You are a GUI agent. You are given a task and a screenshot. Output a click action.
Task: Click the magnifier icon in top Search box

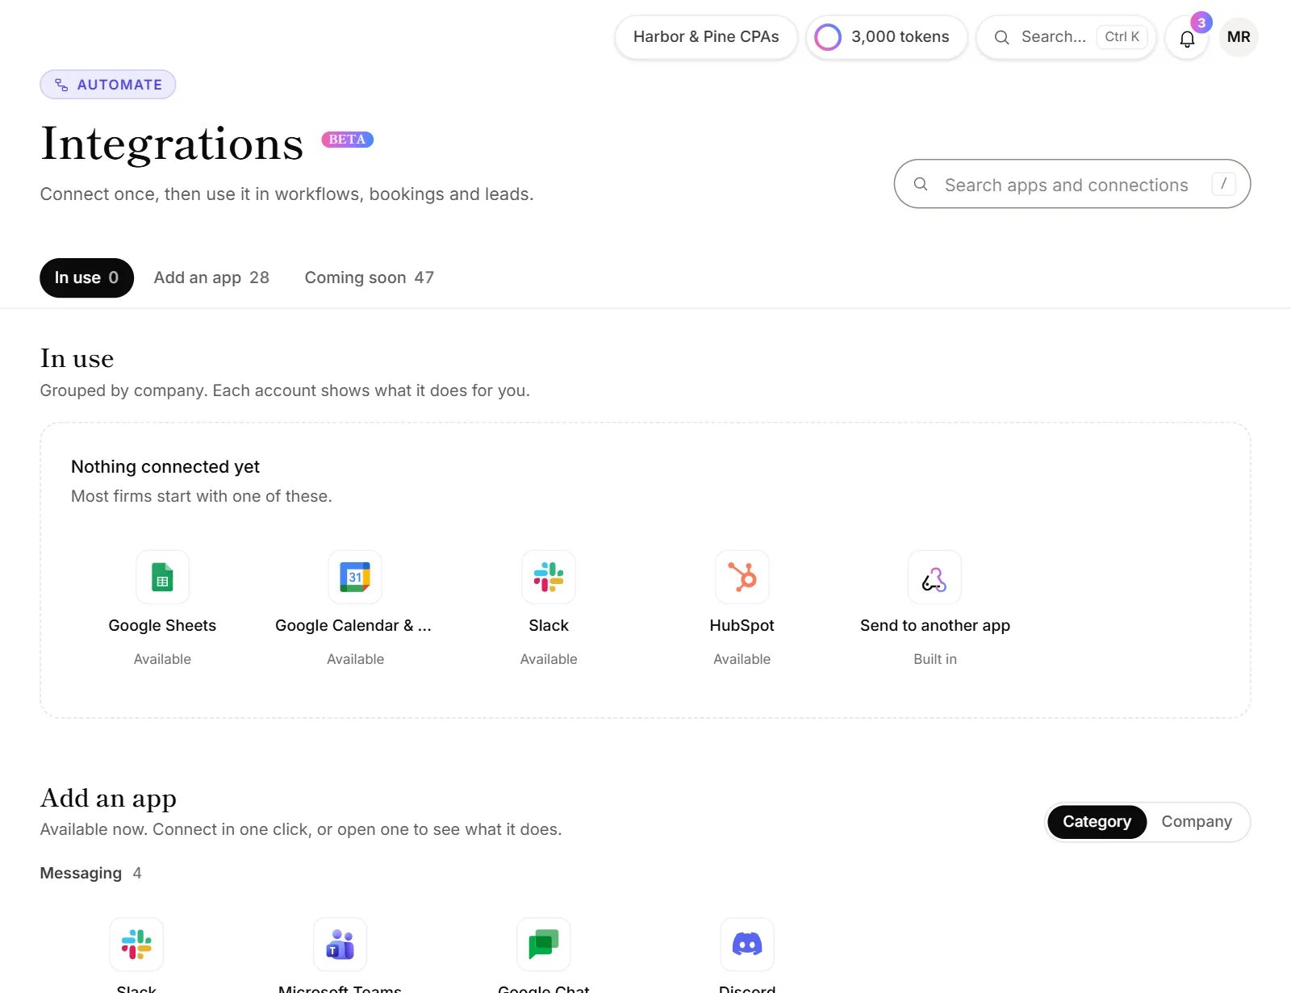[x=1001, y=37]
